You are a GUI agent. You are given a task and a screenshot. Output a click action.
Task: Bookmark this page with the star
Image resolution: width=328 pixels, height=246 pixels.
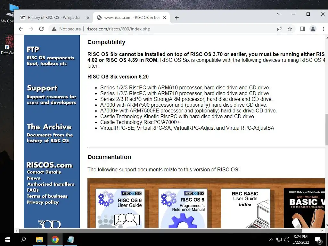(x=290, y=29)
